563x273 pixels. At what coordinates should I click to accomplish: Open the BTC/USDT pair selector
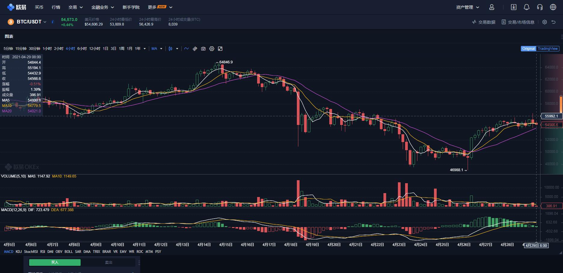[32, 22]
